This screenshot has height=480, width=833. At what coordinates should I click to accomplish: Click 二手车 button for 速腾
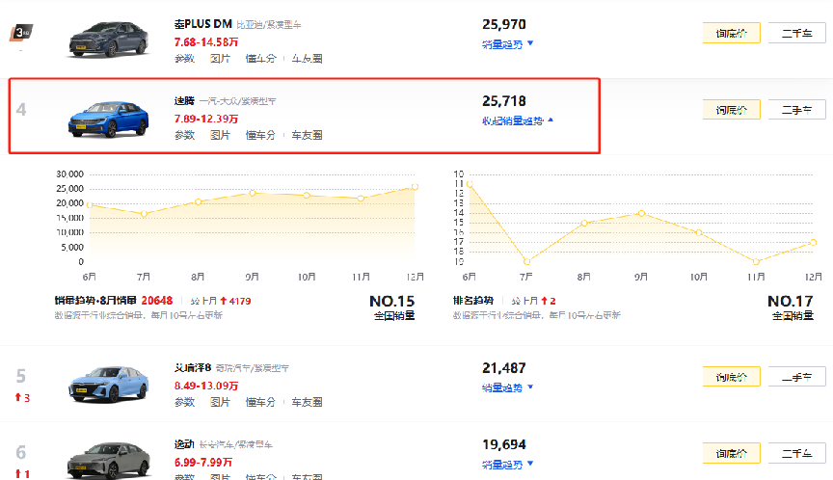pos(797,110)
